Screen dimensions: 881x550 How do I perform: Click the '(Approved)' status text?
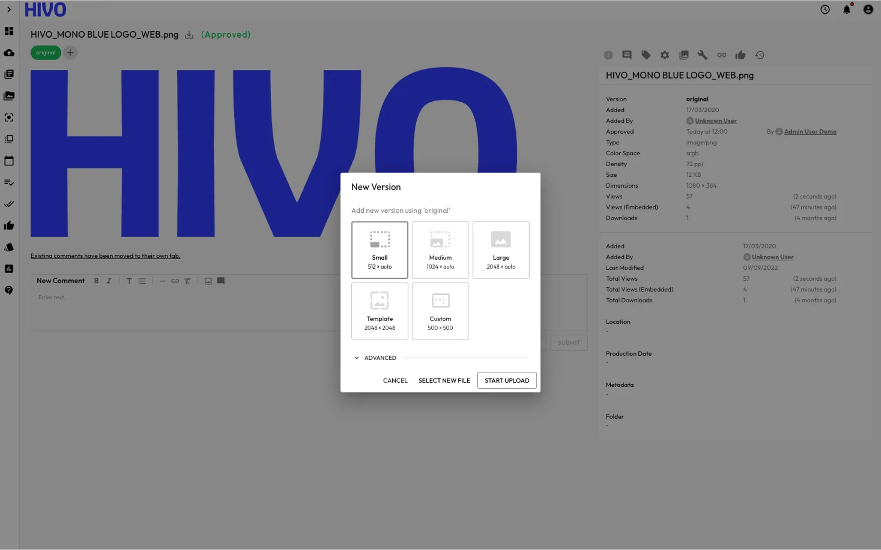[x=226, y=35]
